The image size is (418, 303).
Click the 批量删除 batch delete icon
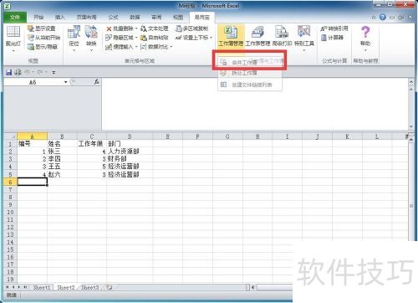[x=109, y=28]
